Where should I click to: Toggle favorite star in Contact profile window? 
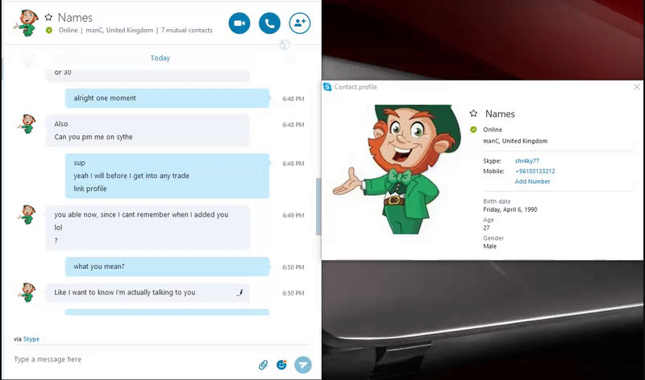[473, 114]
